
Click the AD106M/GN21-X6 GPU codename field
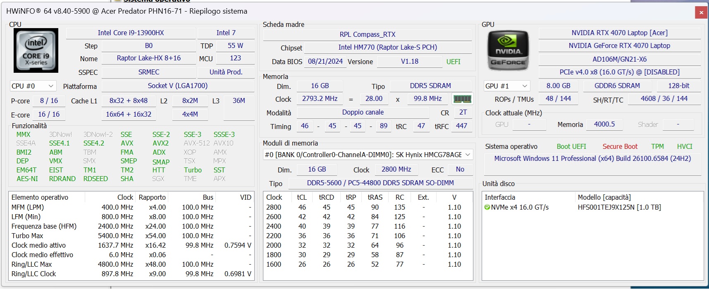pos(619,60)
